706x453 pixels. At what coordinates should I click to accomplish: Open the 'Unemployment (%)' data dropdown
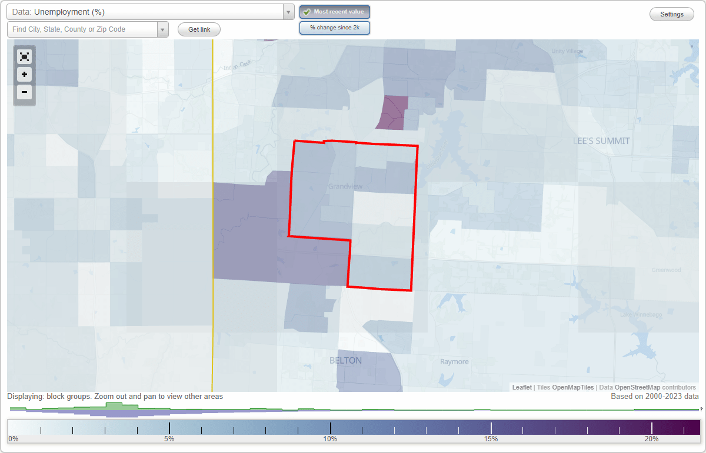point(147,11)
